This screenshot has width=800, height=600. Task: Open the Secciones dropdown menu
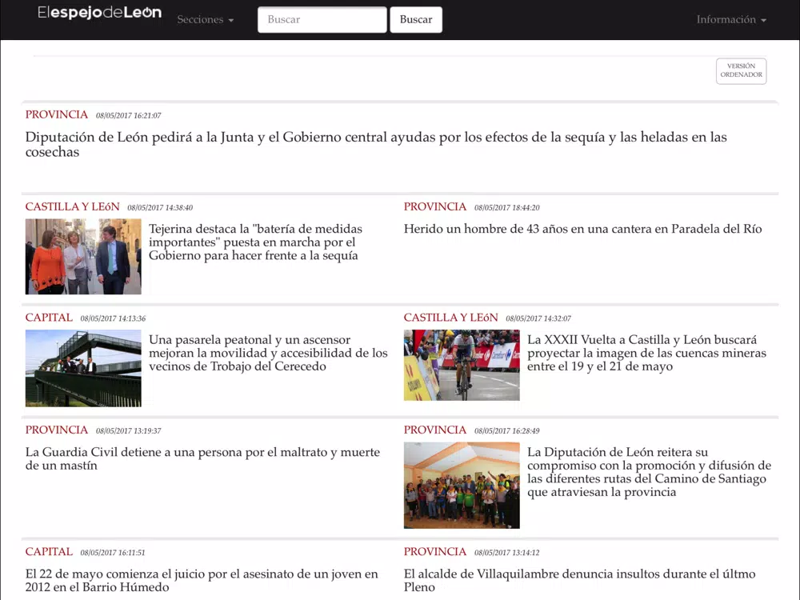coord(205,20)
